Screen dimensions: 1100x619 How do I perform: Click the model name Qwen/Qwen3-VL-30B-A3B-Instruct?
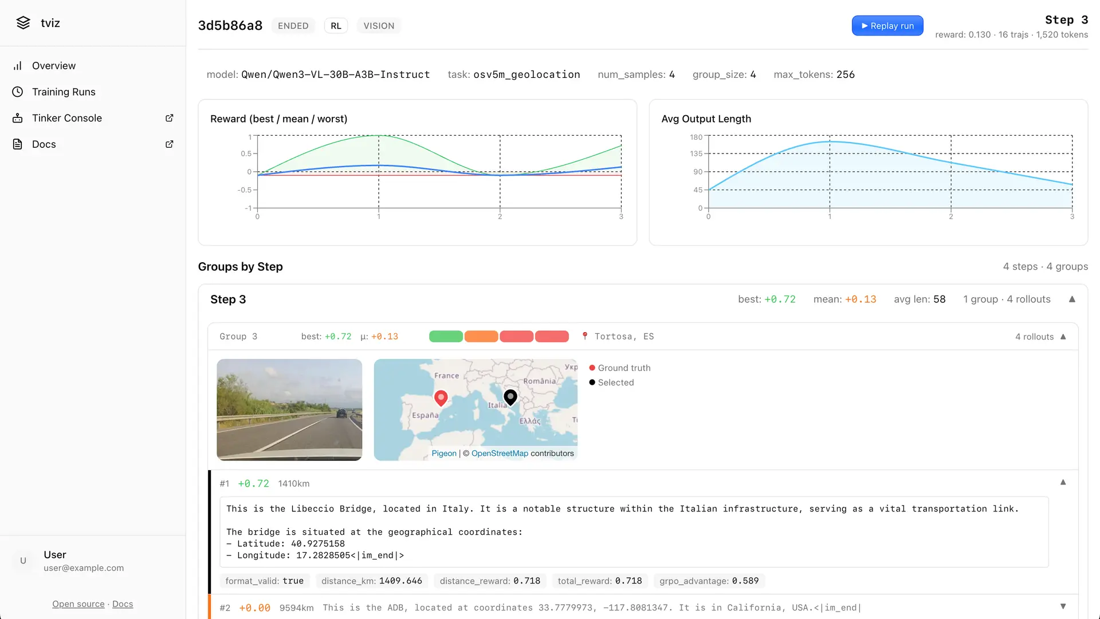[x=336, y=74]
